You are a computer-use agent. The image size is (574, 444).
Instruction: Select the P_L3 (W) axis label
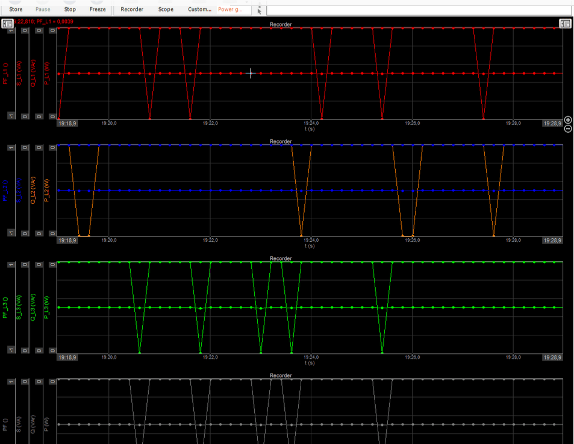tap(46, 308)
